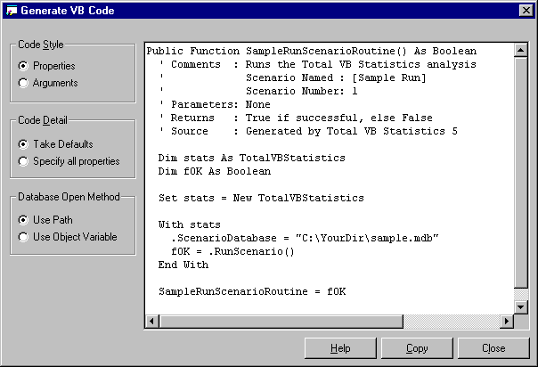Click the 'Dim stats As TotalVBStatistics' line
The image size is (538, 367).
click(252, 159)
